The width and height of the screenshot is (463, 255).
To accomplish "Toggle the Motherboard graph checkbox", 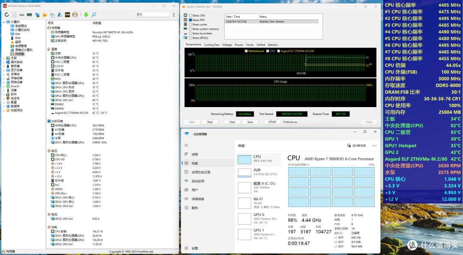I will click(x=246, y=51).
